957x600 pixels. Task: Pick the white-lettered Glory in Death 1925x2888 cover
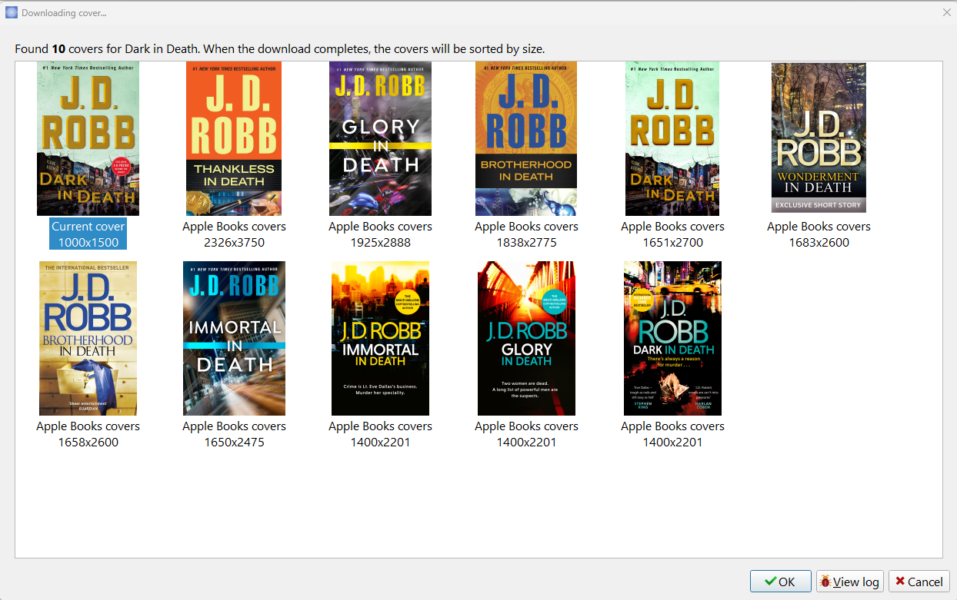pyautogui.click(x=380, y=138)
